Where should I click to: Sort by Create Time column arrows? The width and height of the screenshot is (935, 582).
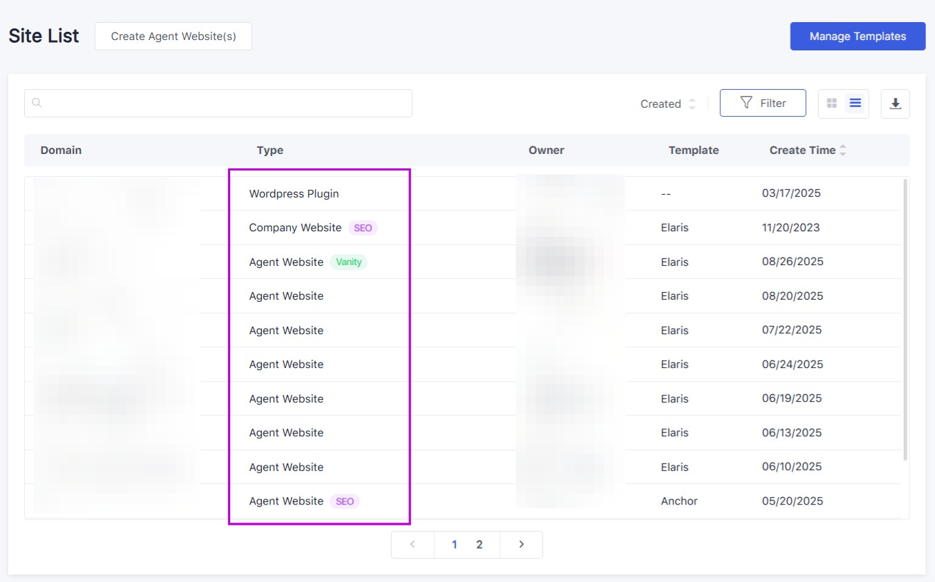[842, 151]
